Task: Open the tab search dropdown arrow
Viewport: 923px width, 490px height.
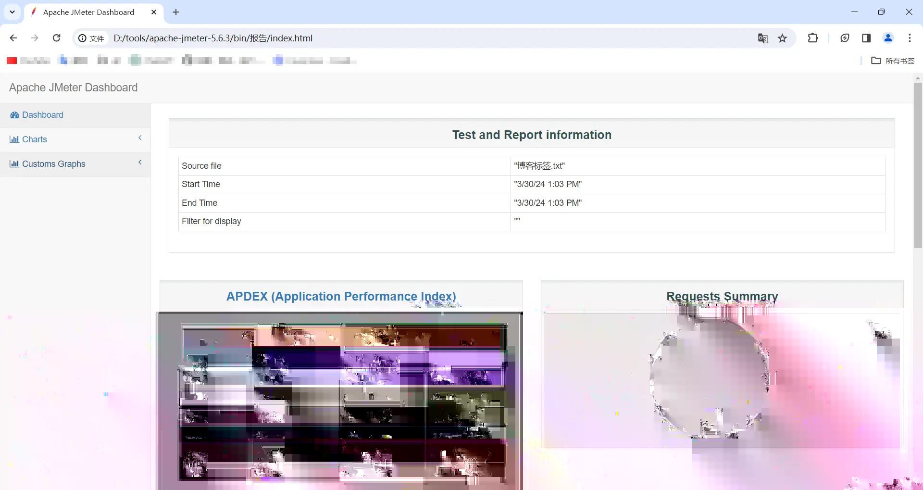Action: click(x=12, y=12)
